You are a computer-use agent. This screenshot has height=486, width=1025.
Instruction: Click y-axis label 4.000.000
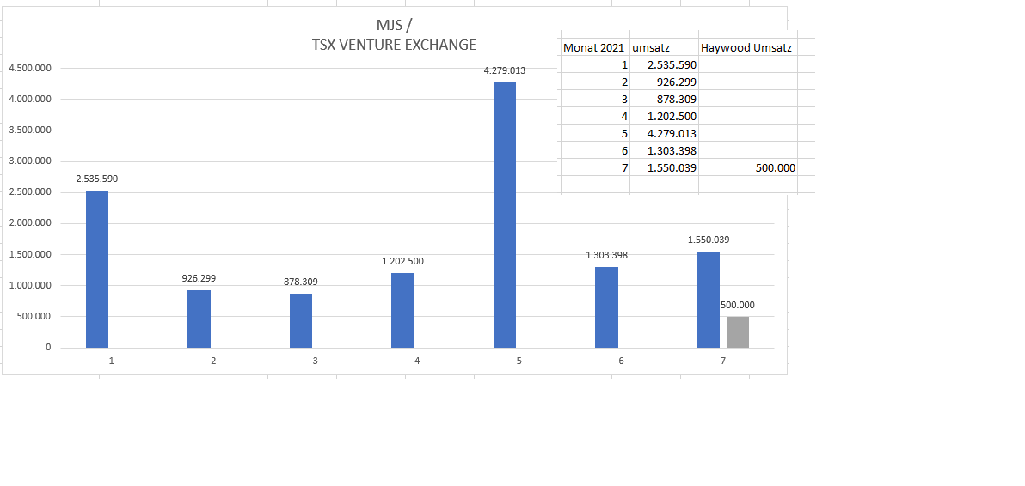click(x=30, y=99)
